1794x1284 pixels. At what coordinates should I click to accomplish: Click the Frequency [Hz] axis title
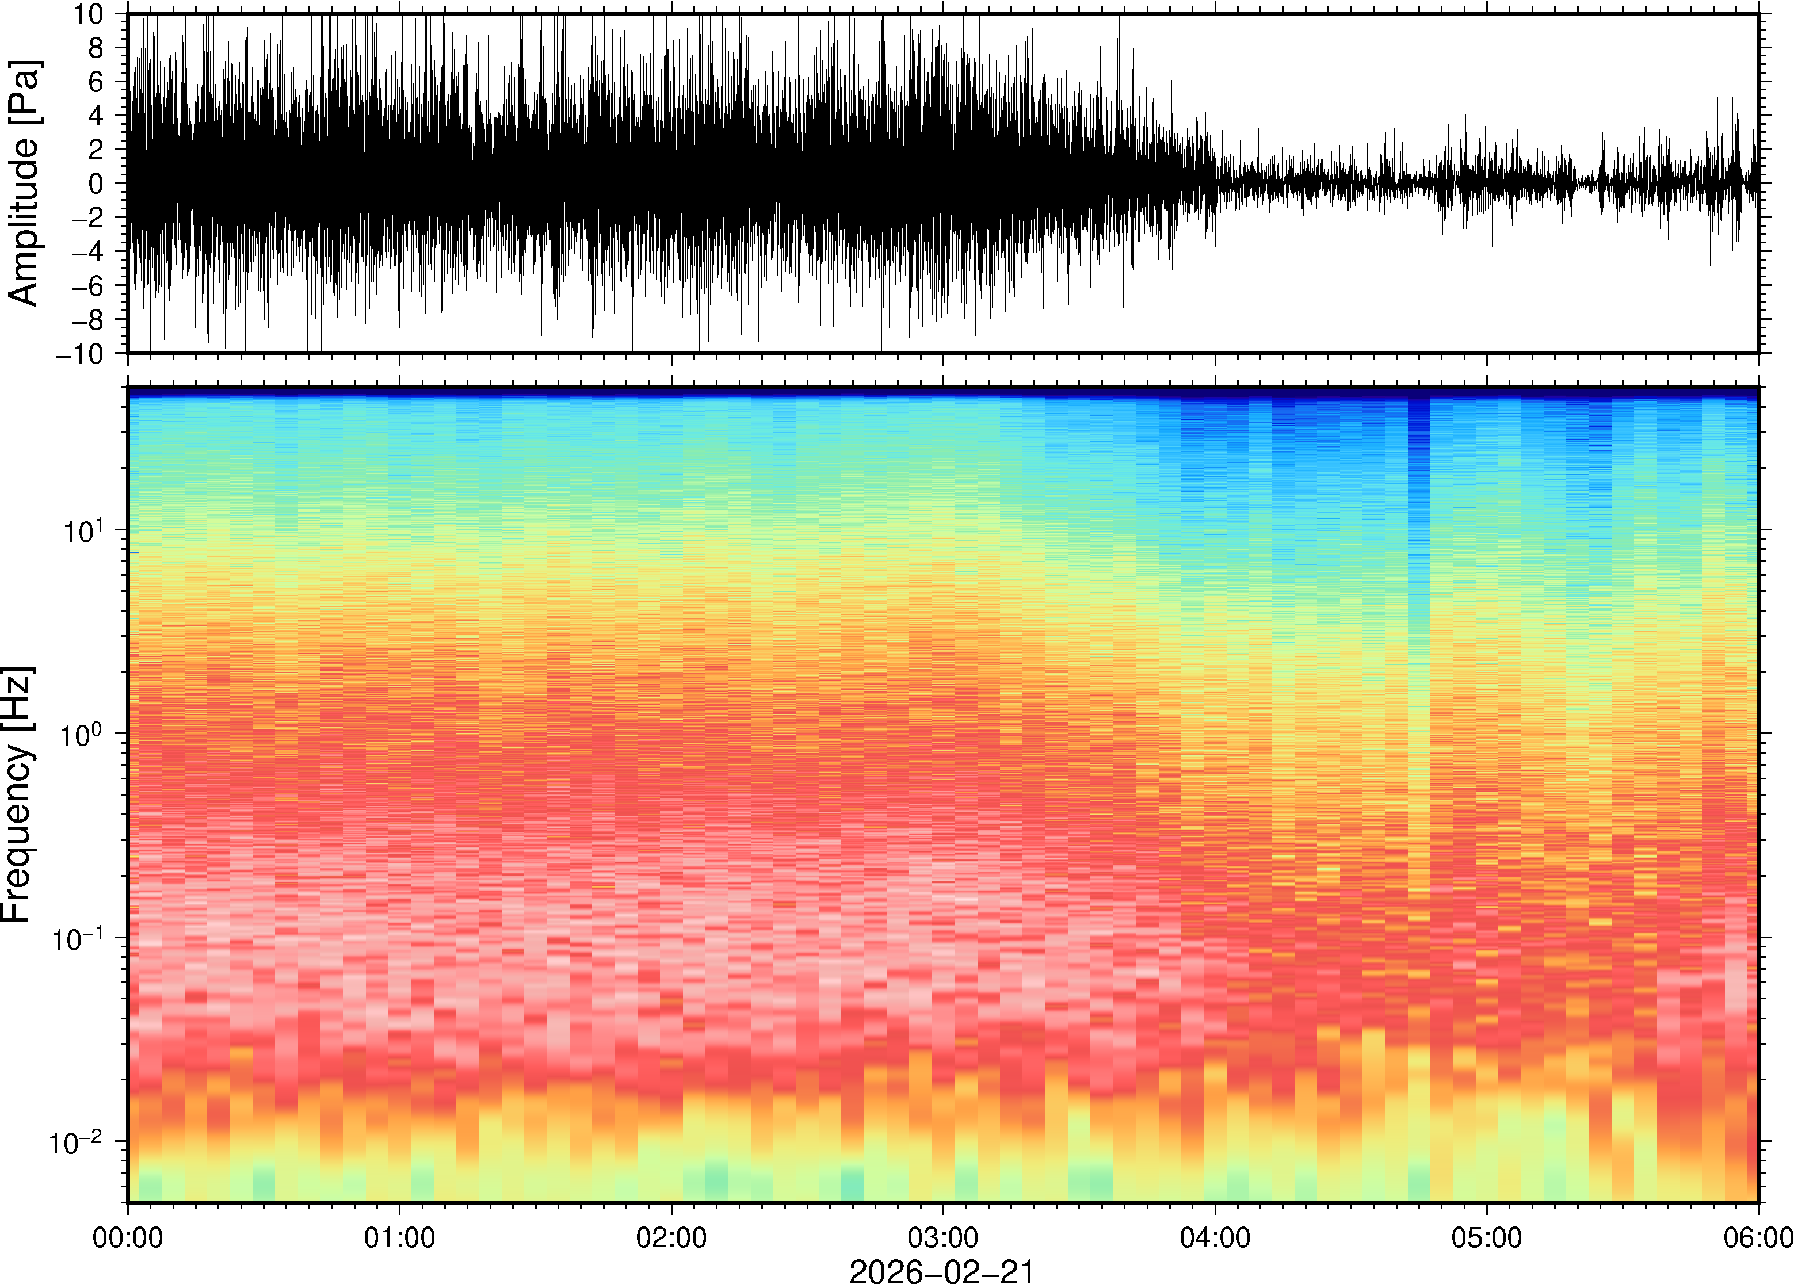(17, 794)
